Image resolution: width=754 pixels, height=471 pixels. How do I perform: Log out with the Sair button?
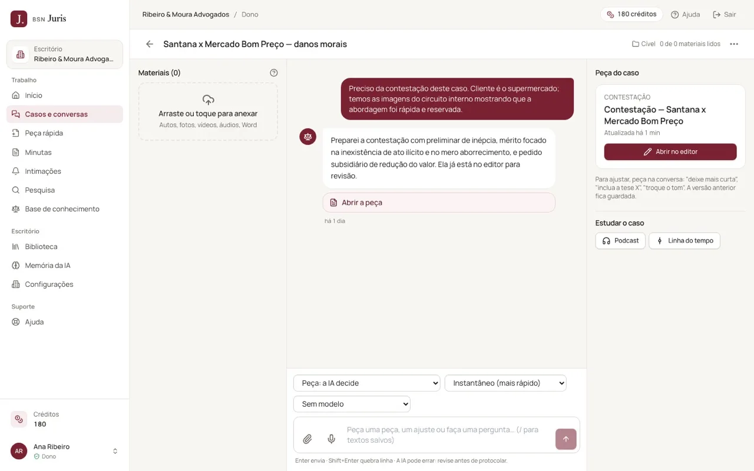(x=724, y=14)
